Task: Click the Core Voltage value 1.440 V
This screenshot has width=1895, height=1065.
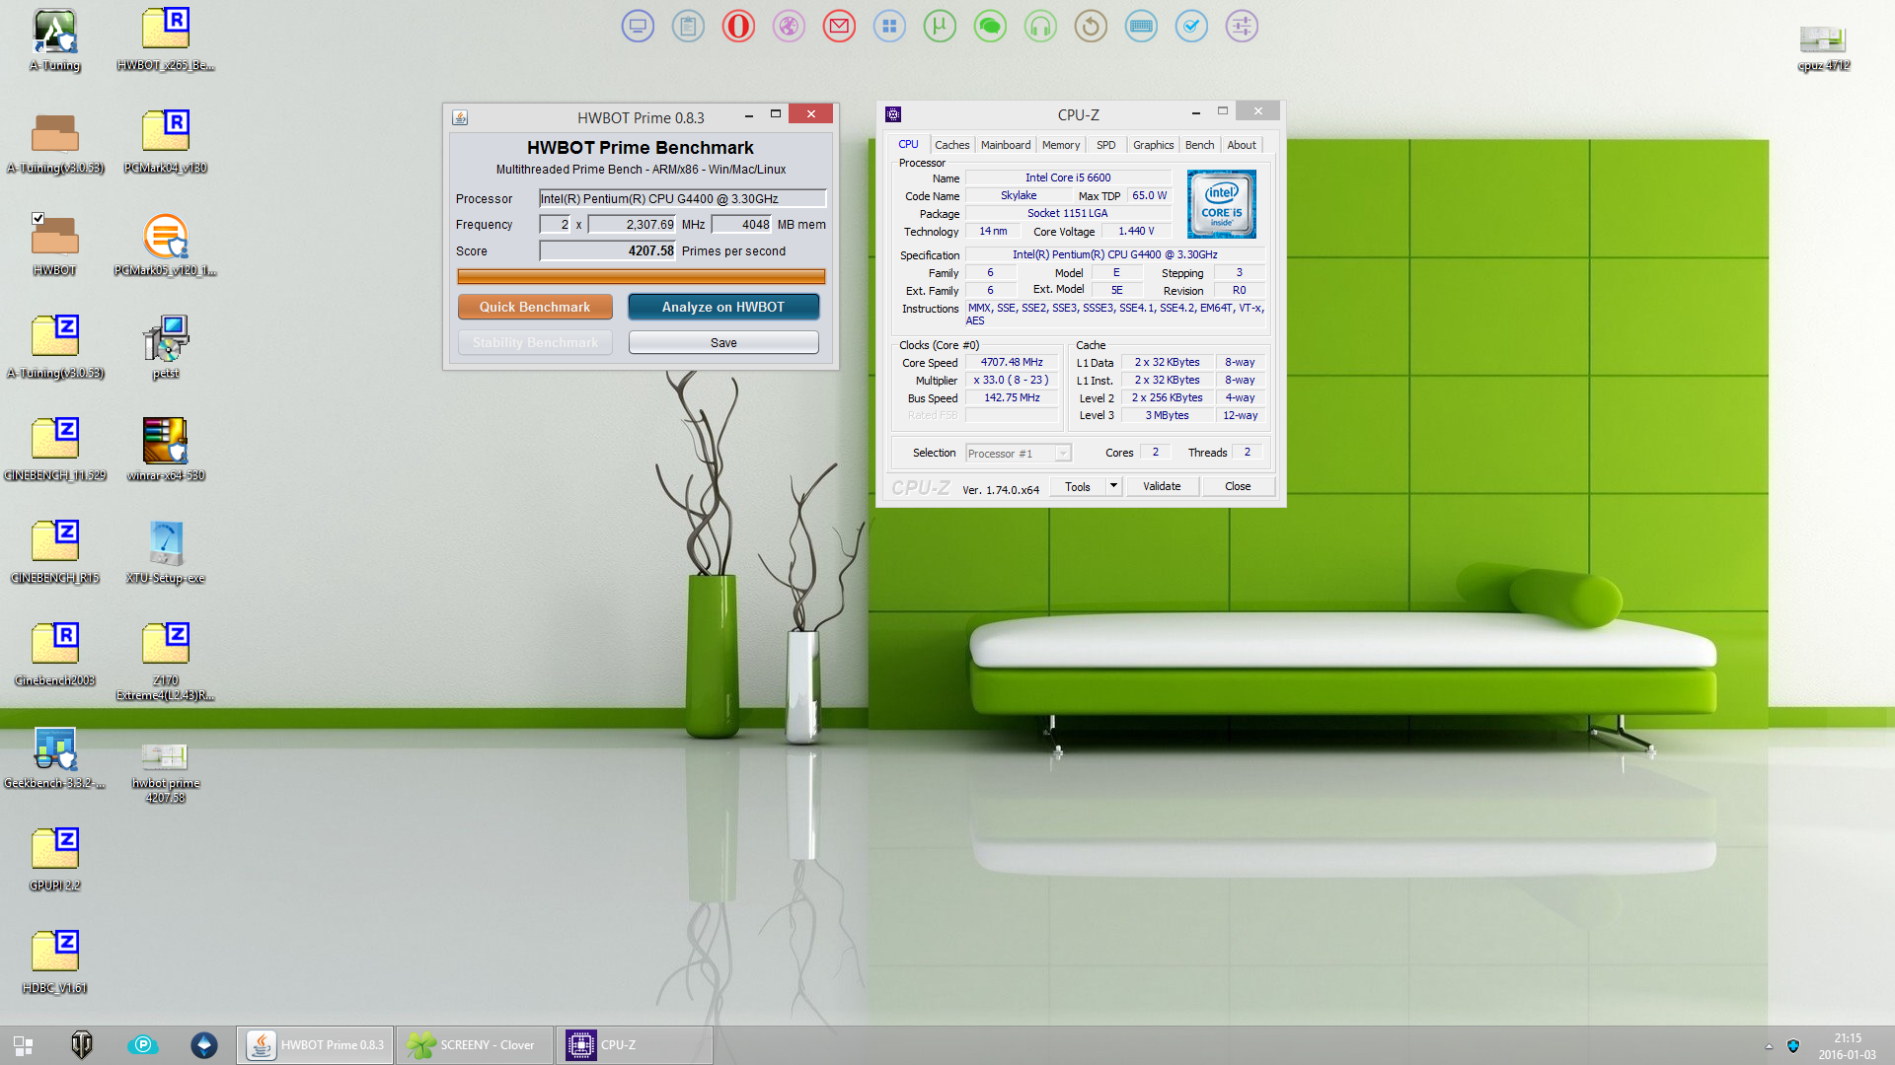Action: point(1136,231)
